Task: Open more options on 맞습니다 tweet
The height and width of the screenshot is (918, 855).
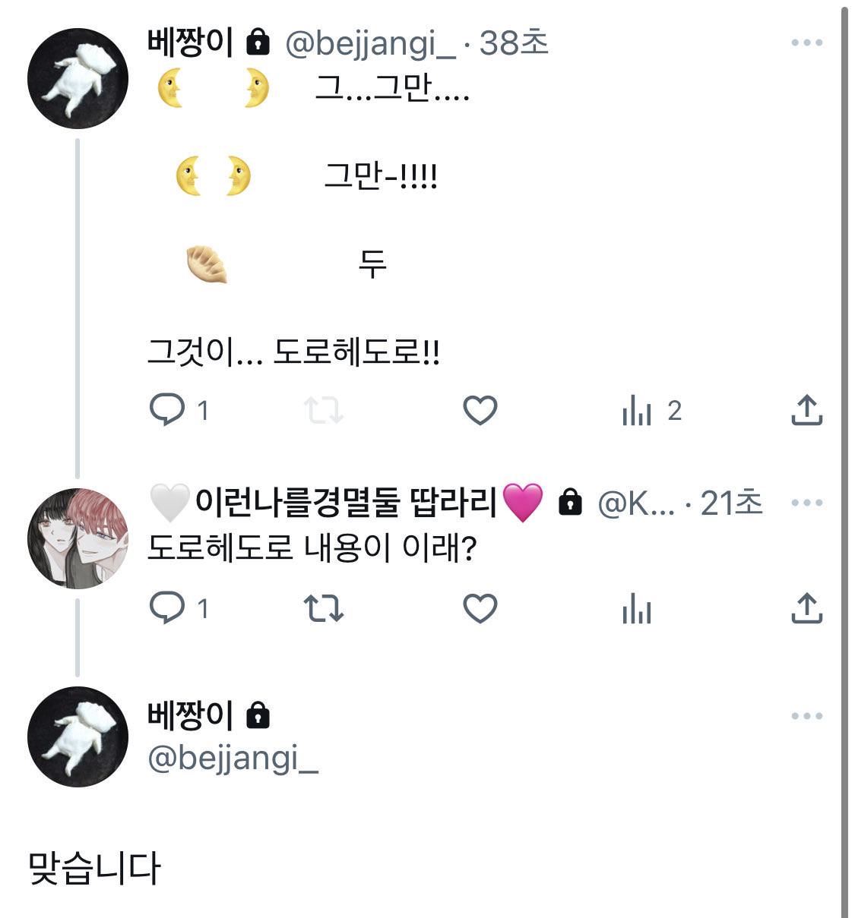Action: (806, 716)
